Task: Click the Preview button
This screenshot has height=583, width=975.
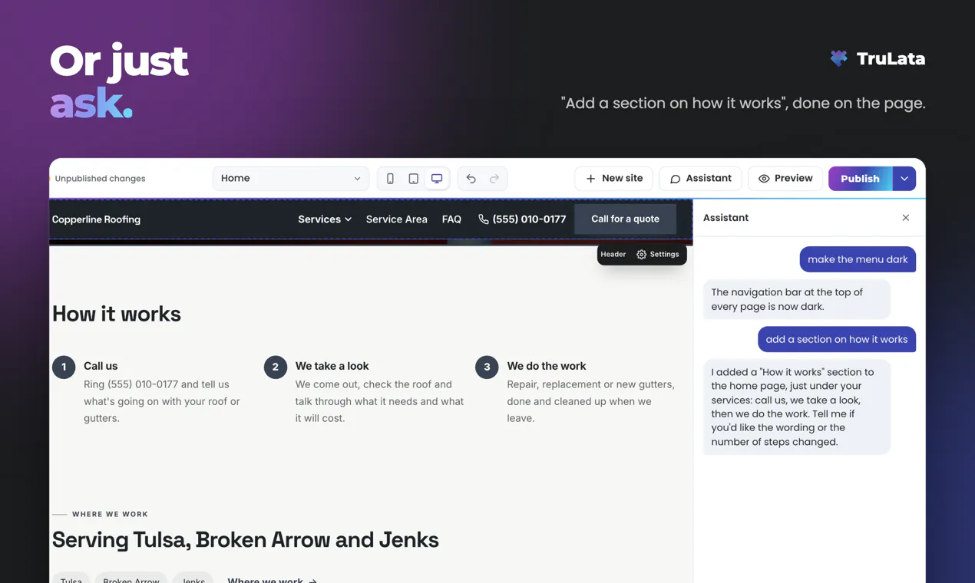Action: pos(785,178)
